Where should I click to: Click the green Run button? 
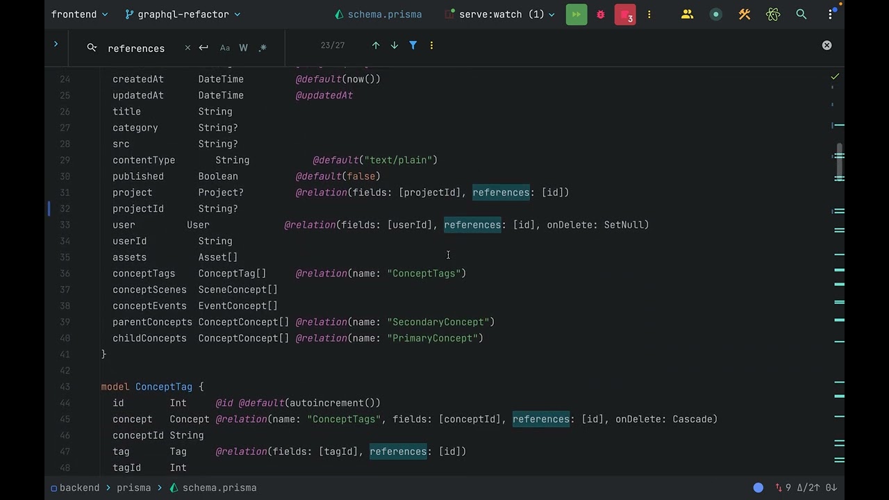(576, 14)
